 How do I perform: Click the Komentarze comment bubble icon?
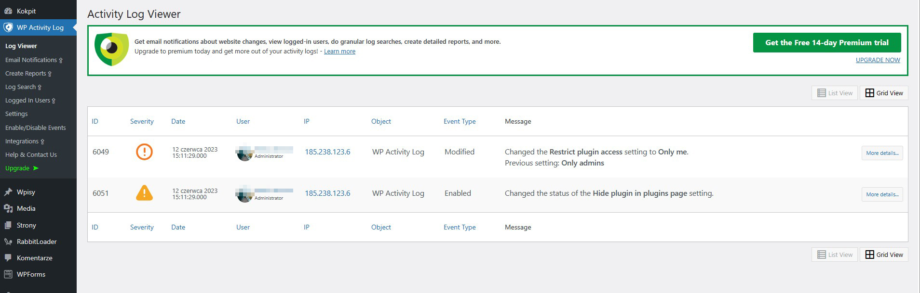point(8,258)
